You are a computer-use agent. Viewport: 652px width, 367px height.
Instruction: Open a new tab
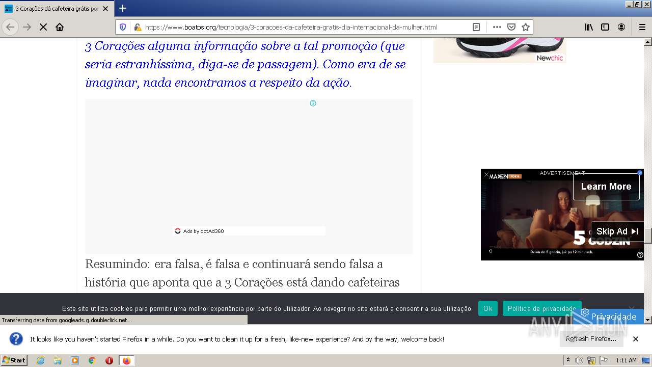(x=123, y=8)
